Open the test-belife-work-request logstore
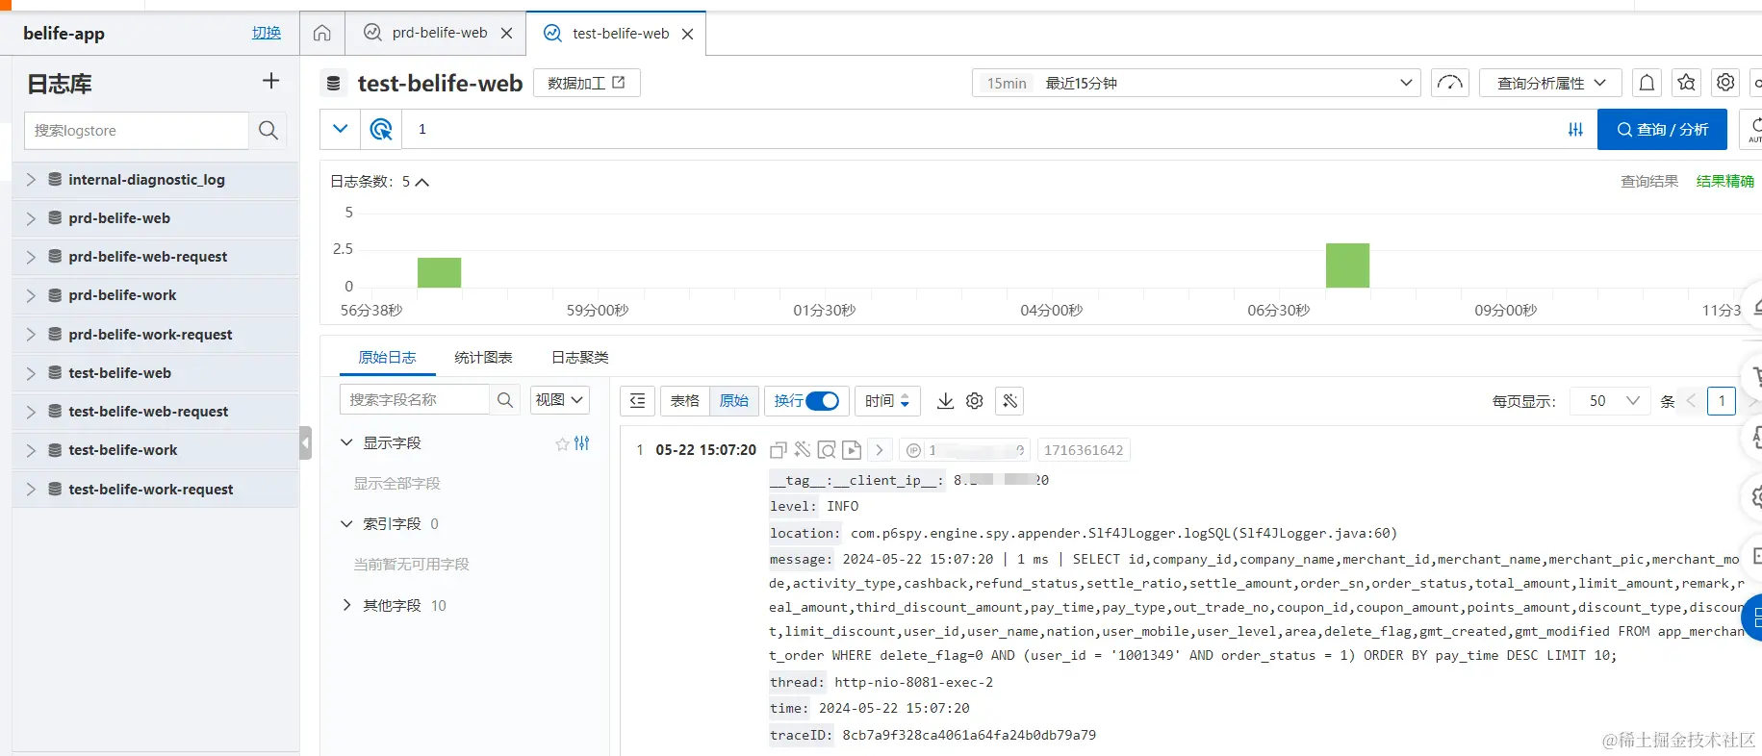The width and height of the screenshot is (1762, 756). [x=151, y=490]
